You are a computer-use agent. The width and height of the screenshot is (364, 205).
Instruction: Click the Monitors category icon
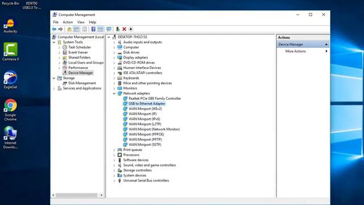119,88
